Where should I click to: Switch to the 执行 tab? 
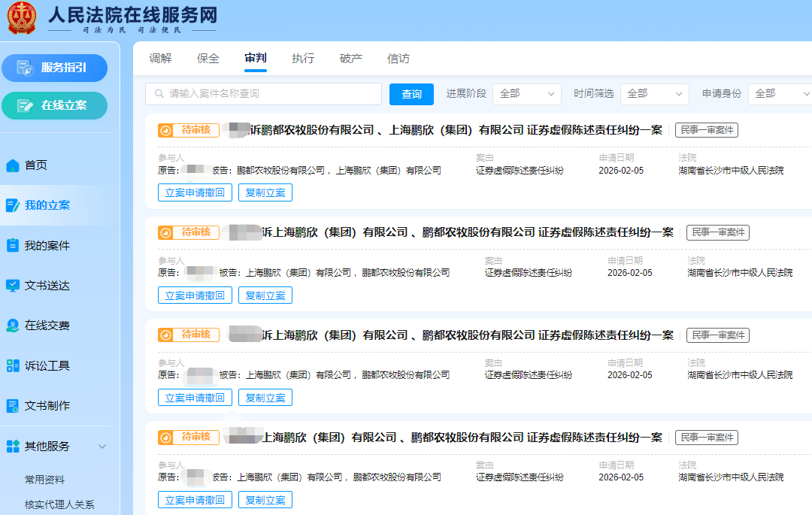coord(303,59)
